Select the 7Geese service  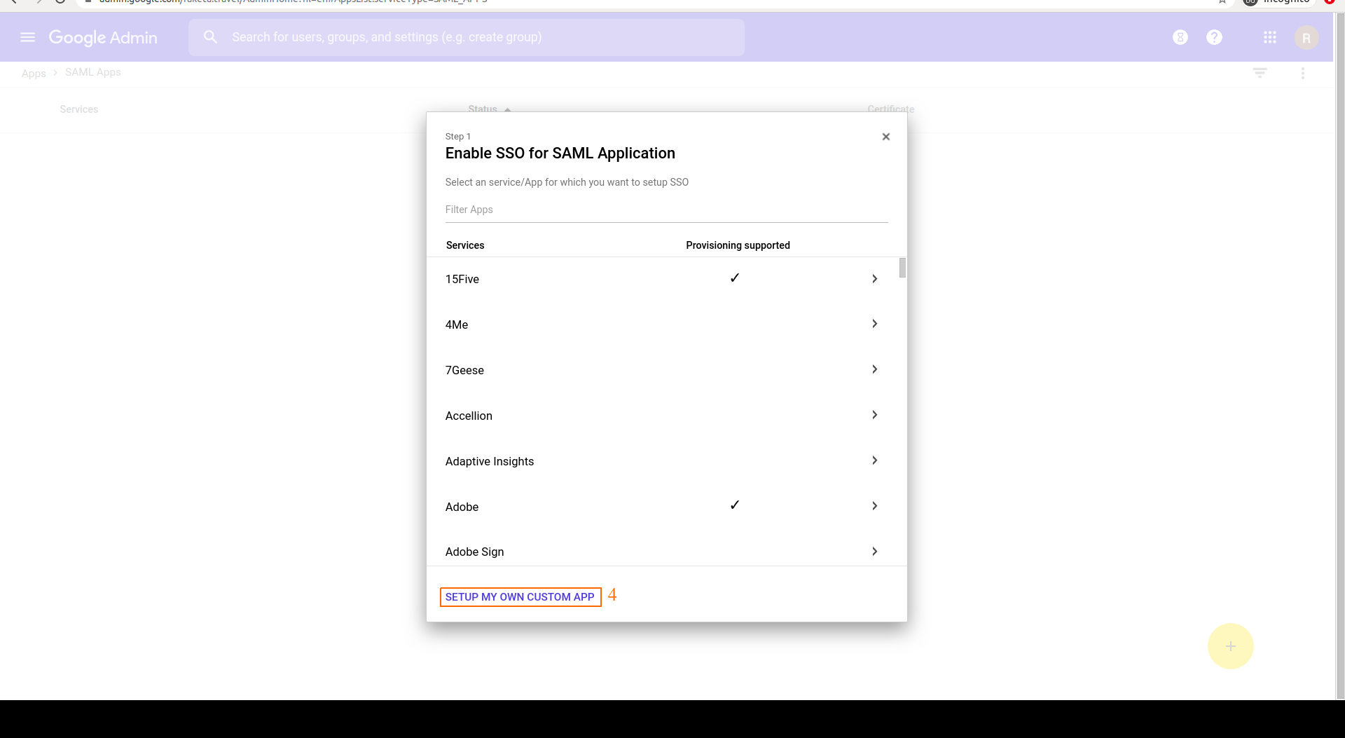pyautogui.click(x=464, y=370)
